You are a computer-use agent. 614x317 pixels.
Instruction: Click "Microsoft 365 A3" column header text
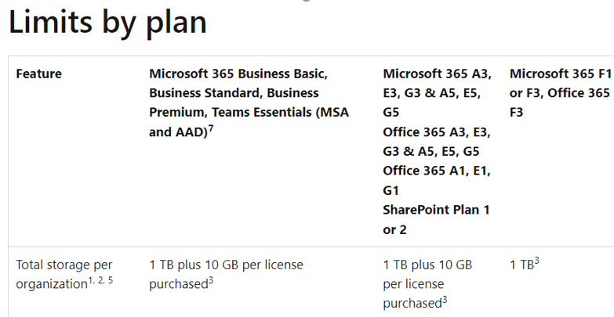(435, 74)
